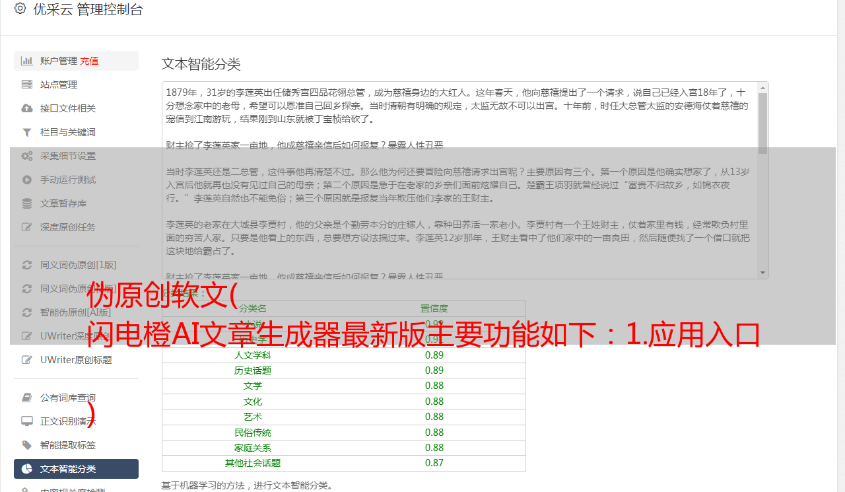The image size is (845, 492).
Task: Click the play icon for 手动运行测试
Action: (x=27, y=180)
